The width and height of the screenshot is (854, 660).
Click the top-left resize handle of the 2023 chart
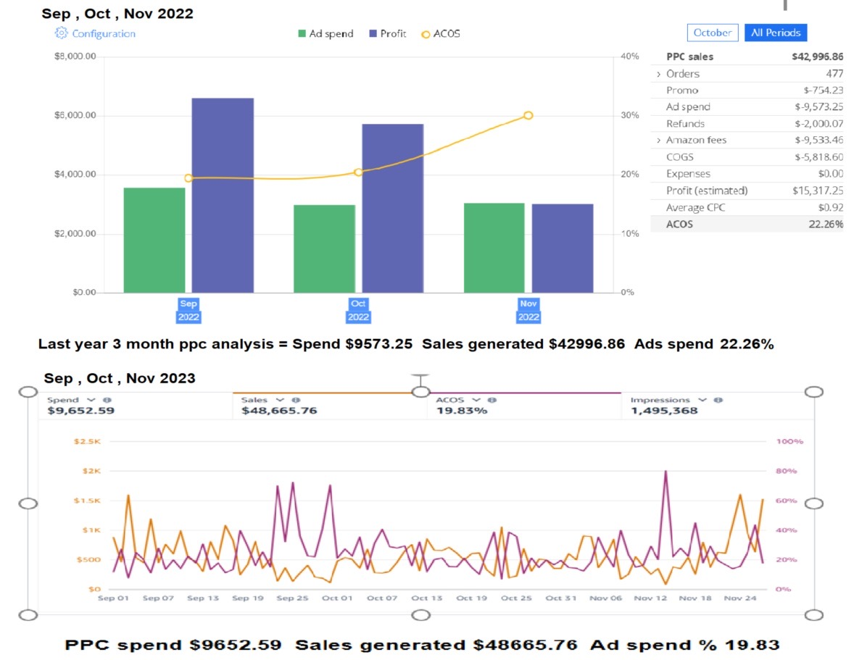[28, 391]
